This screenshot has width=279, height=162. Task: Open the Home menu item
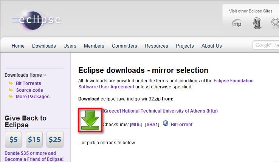tap(18, 46)
